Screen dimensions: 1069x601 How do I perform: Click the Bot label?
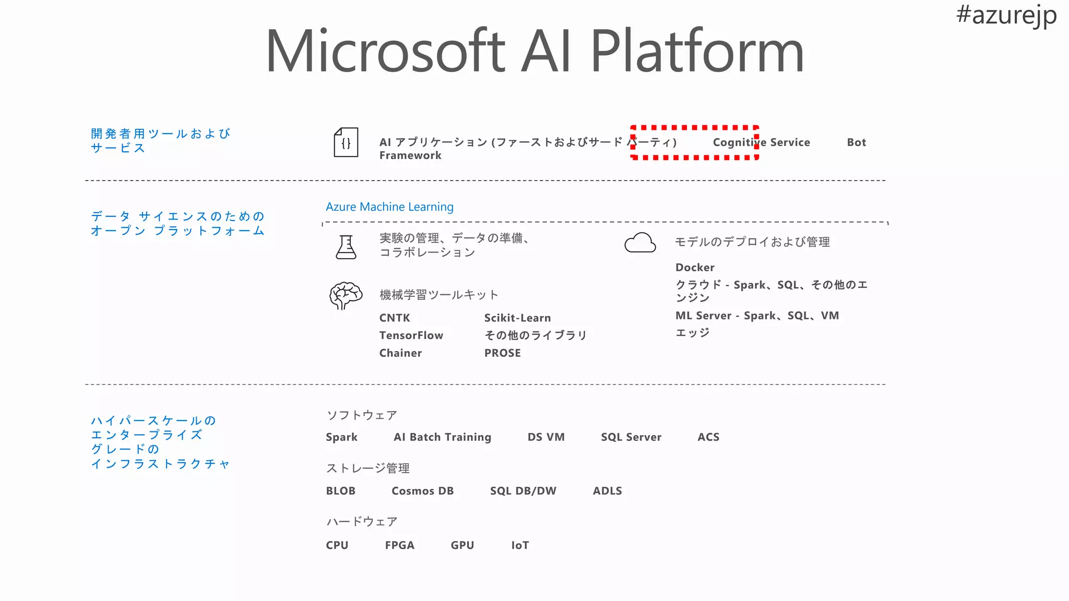point(857,142)
